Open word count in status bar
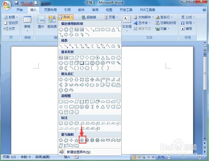Viewport: 209px width, 161px height. click(x=25, y=157)
